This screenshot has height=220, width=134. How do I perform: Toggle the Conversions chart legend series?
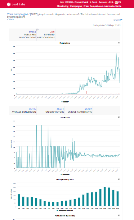point(65,174)
